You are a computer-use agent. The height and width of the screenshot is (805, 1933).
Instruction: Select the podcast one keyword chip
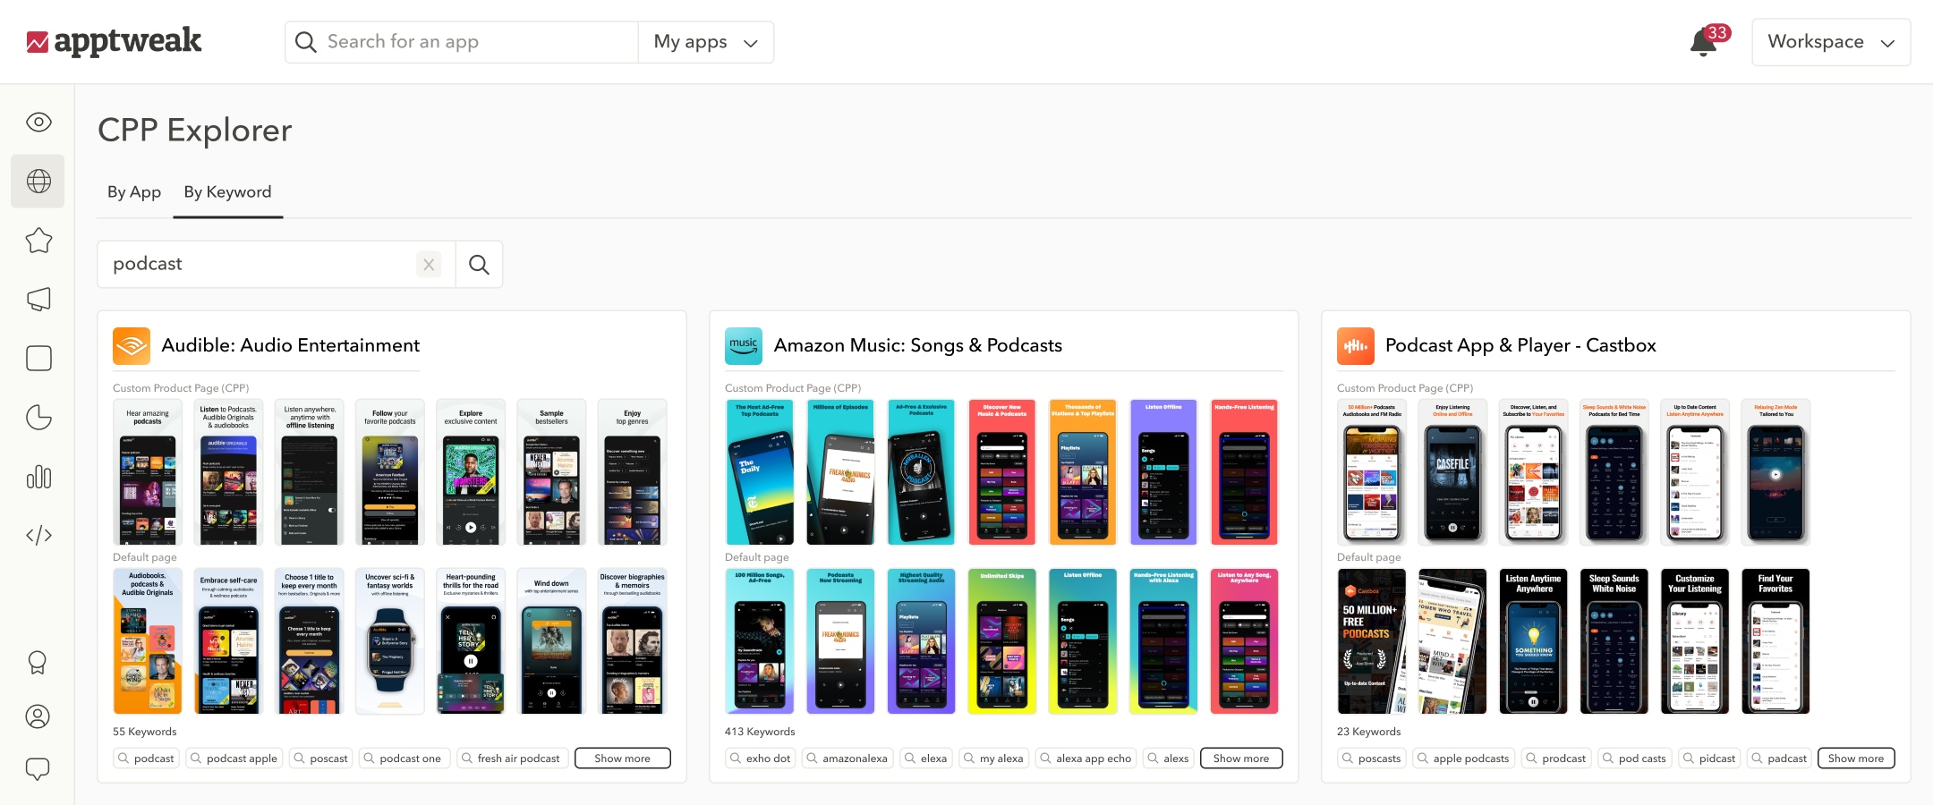tap(404, 758)
